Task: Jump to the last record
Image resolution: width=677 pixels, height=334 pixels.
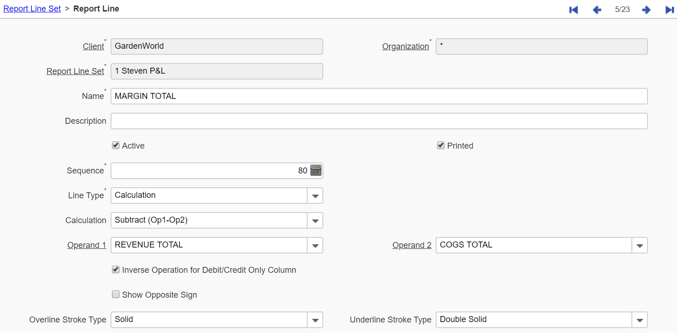Action: tap(670, 9)
